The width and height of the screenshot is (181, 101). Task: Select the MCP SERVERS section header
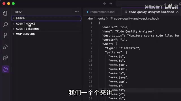46,34
